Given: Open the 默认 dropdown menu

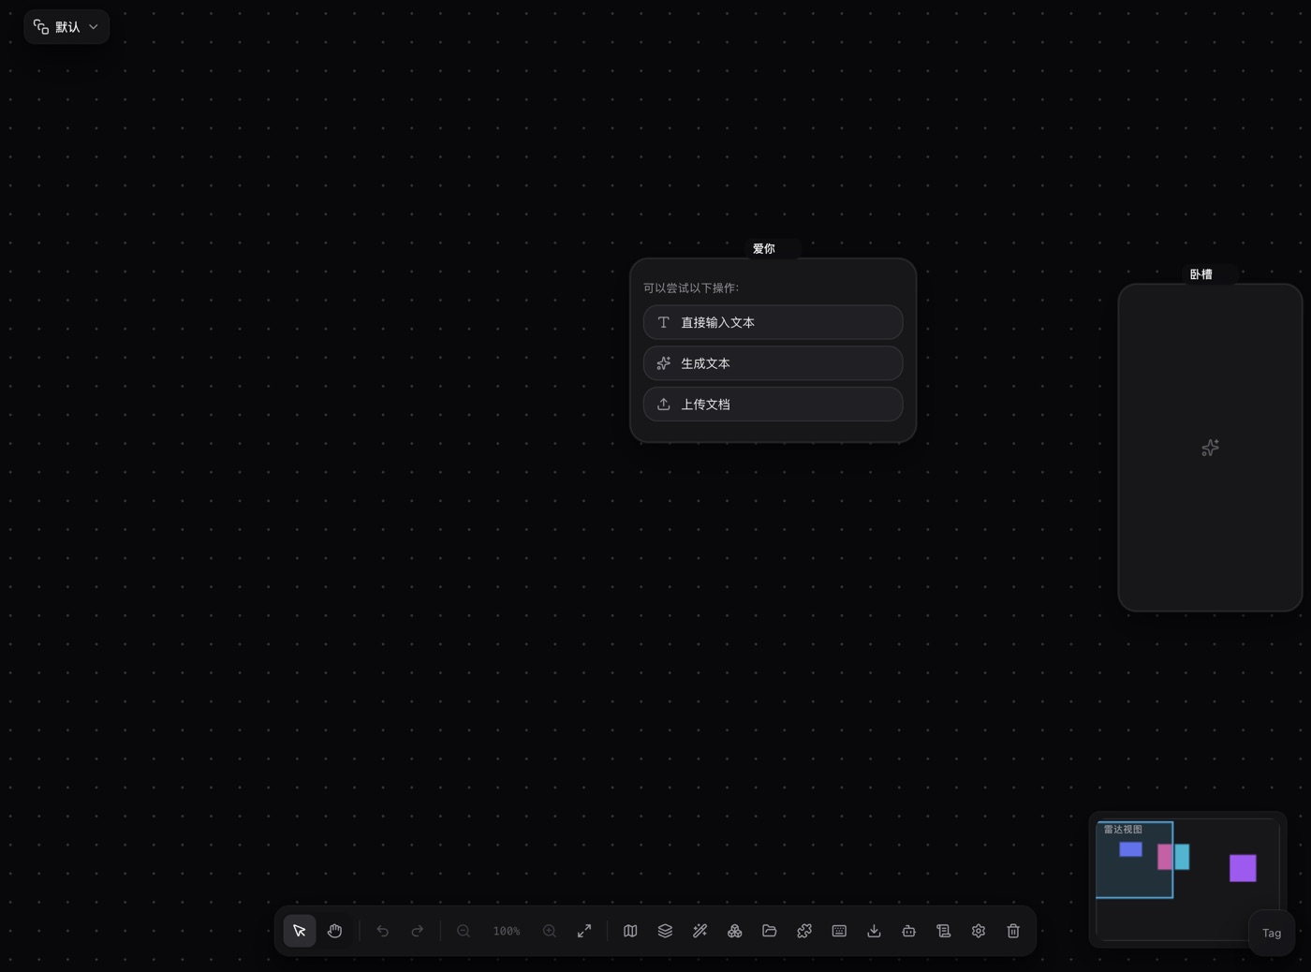Looking at the screenshot, I should 66,27.
